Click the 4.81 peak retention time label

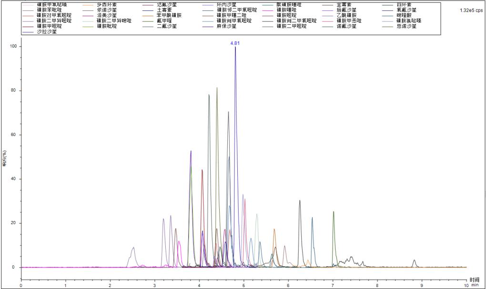[x=235, y=43]
